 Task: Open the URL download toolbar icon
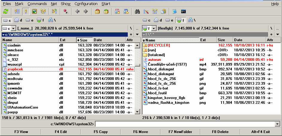126,12
